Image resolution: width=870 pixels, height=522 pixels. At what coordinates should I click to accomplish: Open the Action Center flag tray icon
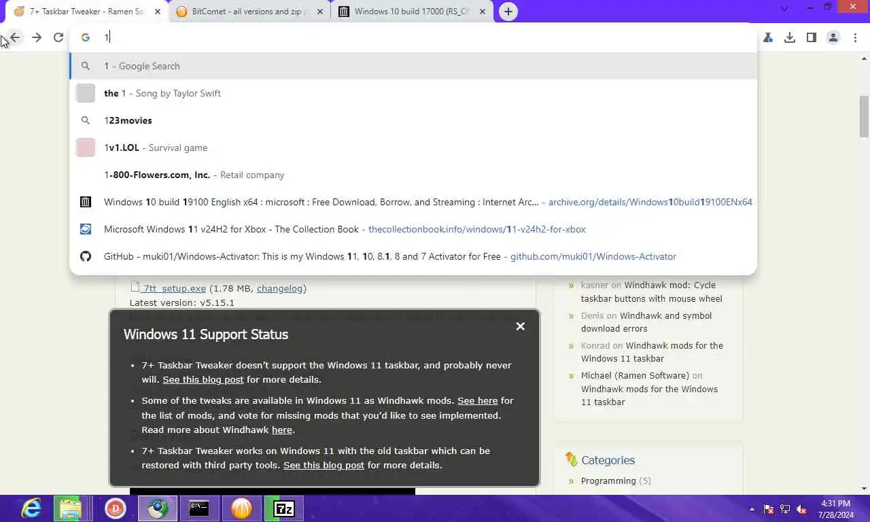769,508
